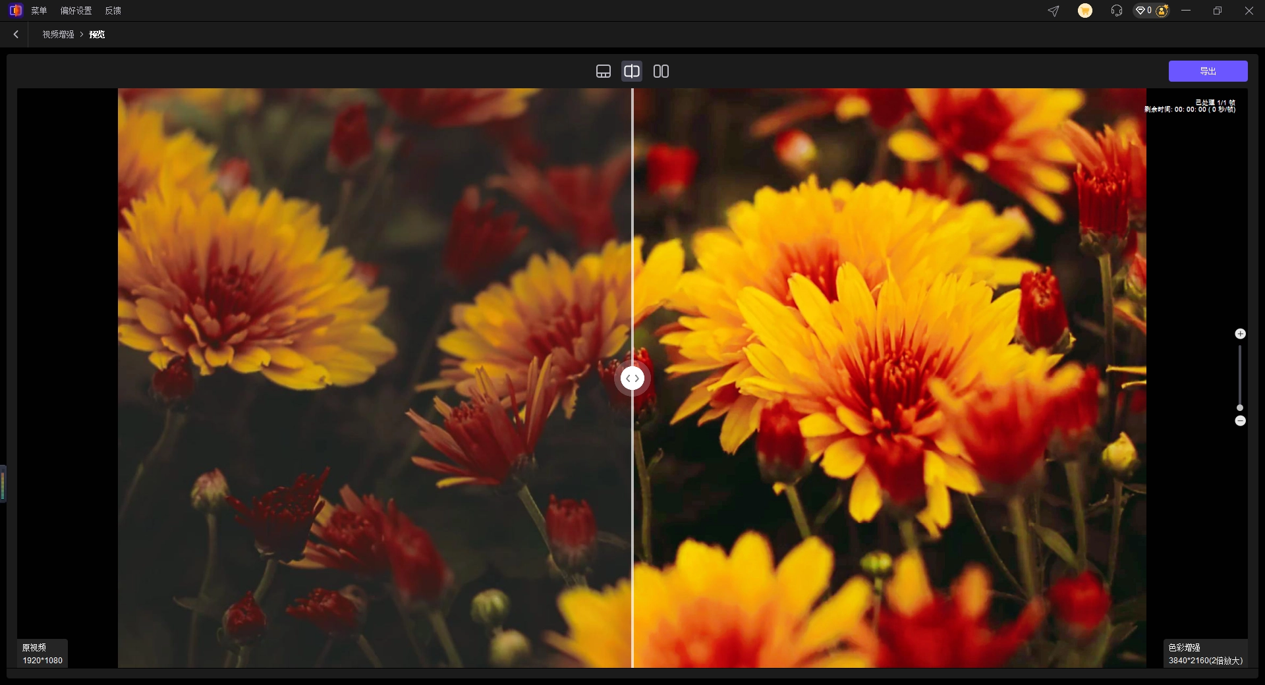Click the app logo icon
This screenshot has height=685, width=1265.
coord(15,11)
